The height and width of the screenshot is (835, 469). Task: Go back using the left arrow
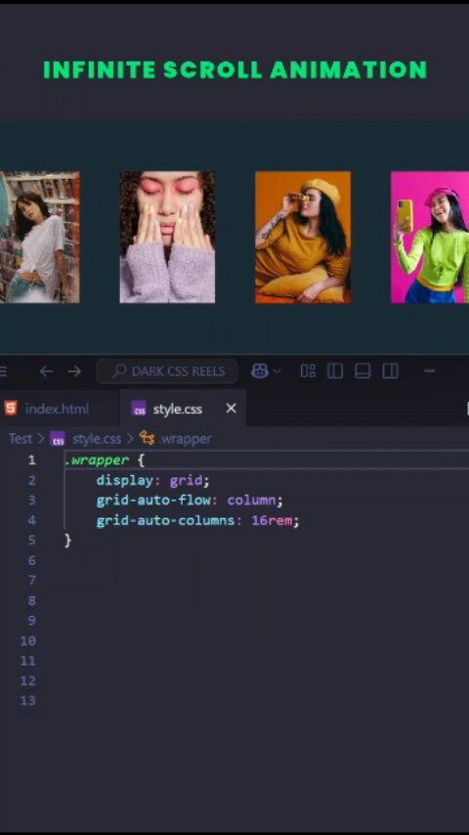click(x=46, y=372)
